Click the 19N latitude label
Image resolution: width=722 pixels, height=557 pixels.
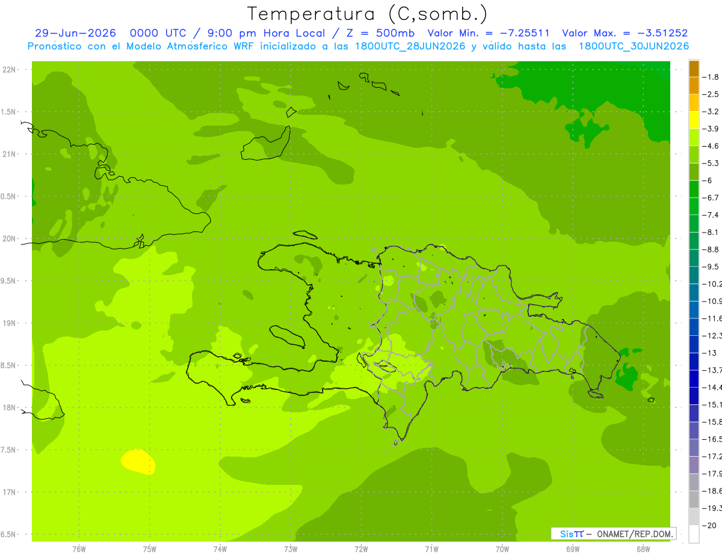[10, 323]
